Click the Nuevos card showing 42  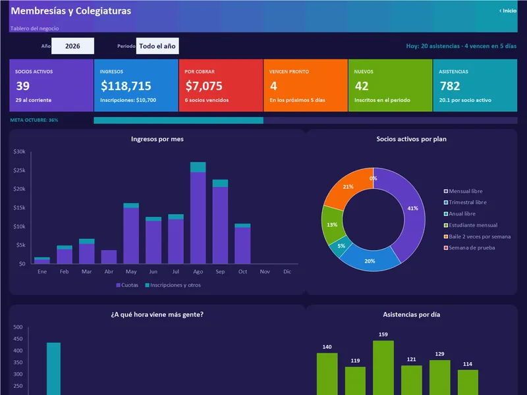click(390, 86)
